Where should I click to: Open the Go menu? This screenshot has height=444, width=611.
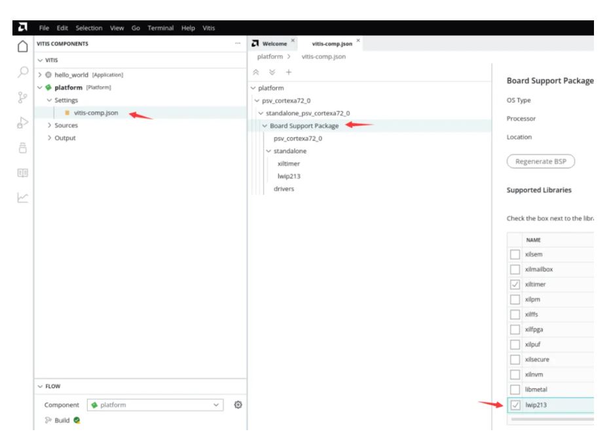click(x=136, y=28)
